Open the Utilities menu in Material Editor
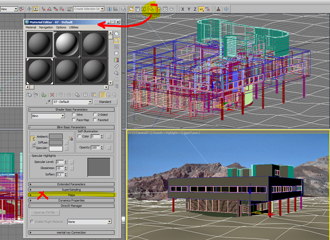This screenshot has width=330, height=240. point(74,27)
